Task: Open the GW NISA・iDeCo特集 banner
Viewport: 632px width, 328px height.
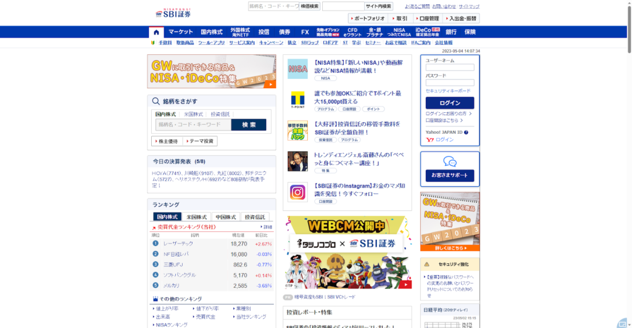Action: pyautogui.click(x=212, y=72)
